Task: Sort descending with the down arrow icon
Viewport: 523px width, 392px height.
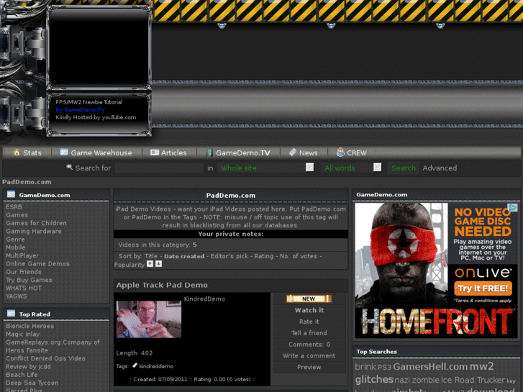Action: point(159,264)
